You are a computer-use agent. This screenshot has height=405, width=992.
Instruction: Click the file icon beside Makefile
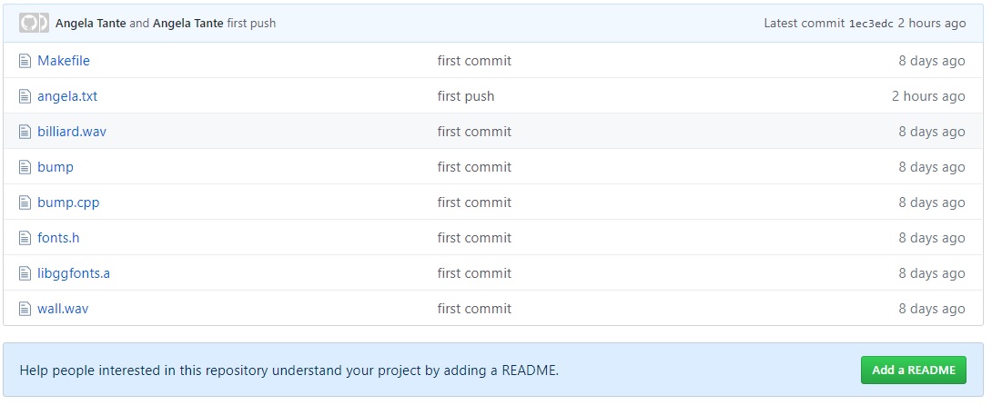tap(25, 61)
